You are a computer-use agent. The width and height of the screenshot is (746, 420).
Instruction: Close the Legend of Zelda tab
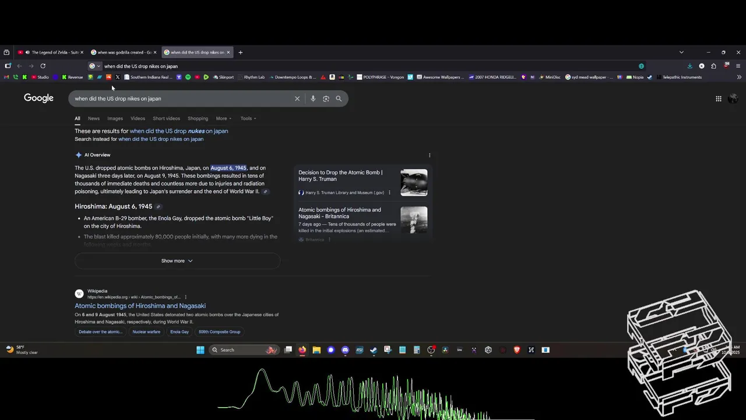click(82, 52)
